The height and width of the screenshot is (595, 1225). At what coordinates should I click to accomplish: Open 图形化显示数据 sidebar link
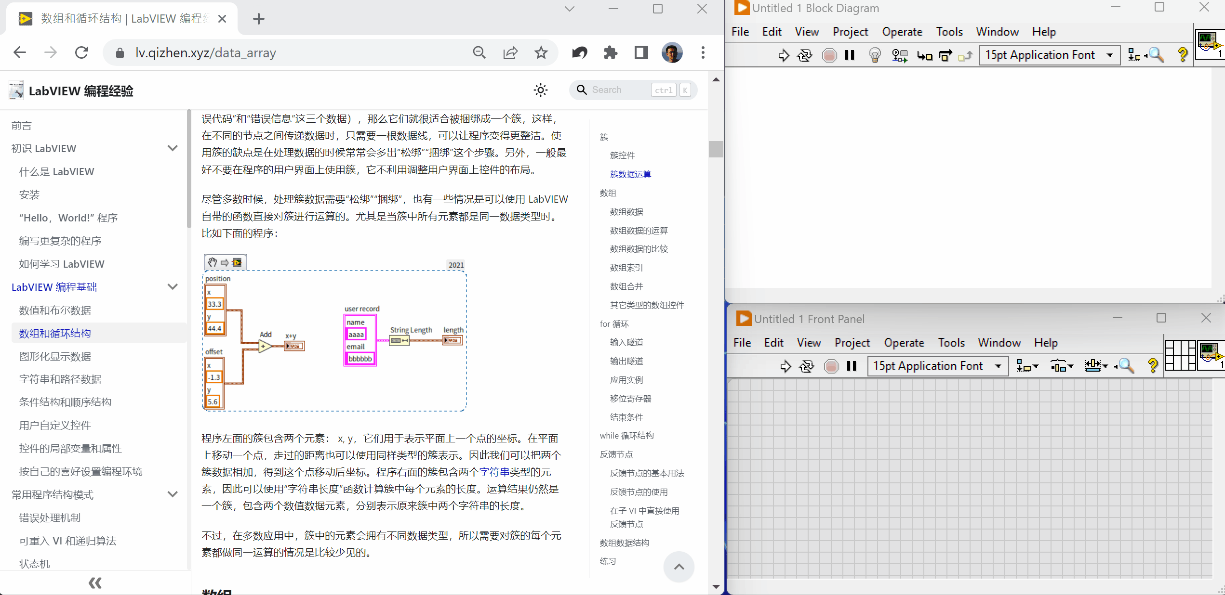point(55,356)
